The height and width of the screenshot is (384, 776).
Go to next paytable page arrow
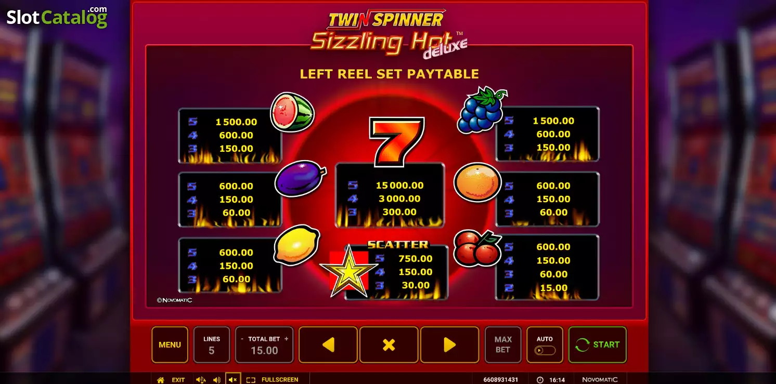coord(449,345)
